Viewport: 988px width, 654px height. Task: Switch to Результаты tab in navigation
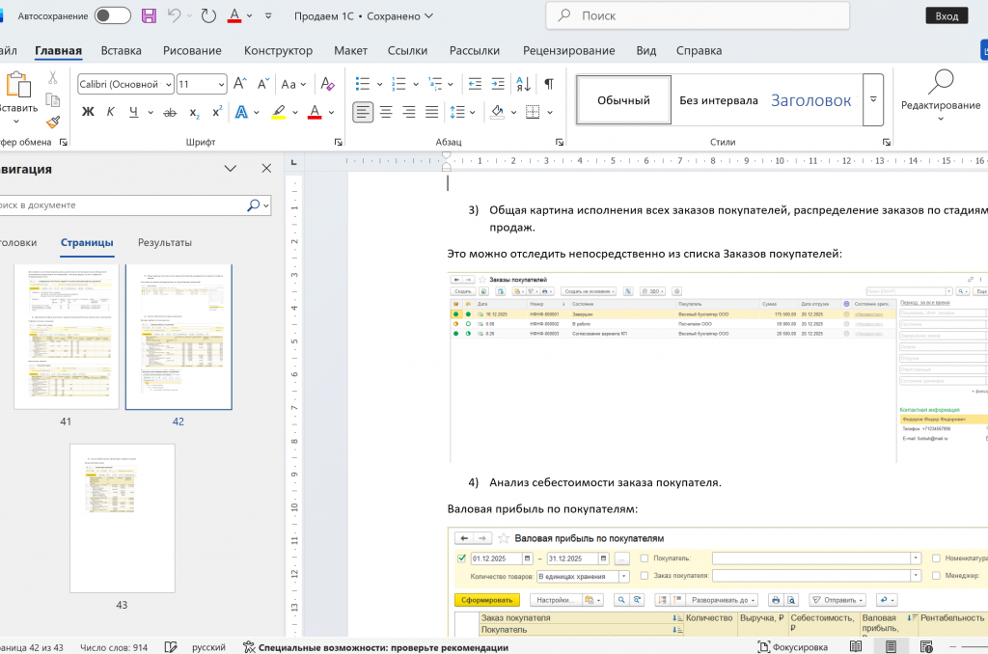(x=164, y=242)
